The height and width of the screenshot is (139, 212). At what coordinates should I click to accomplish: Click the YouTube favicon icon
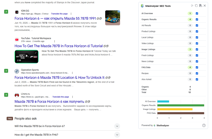17,40
